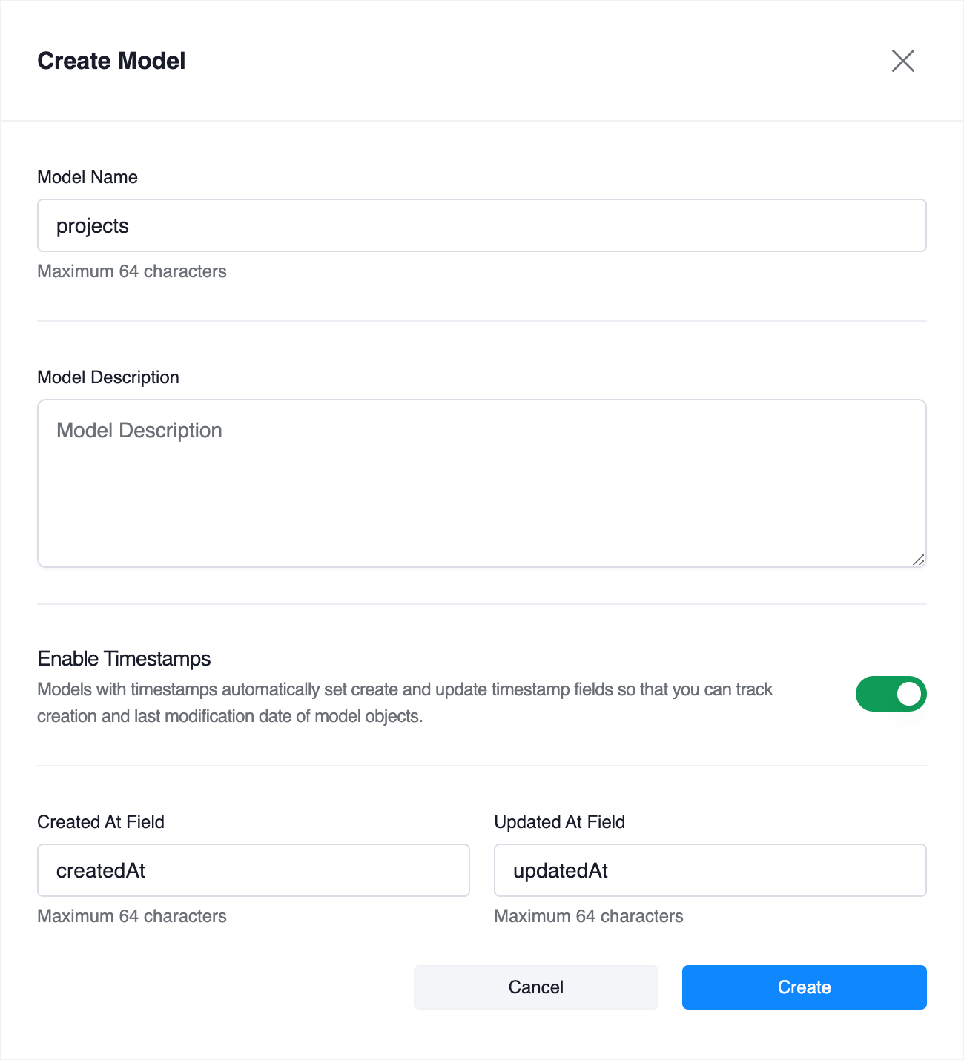Viewport: 964px width, 1060px height.
Task: Disable the Enable Timestamps switch
Action: [891, 694]
